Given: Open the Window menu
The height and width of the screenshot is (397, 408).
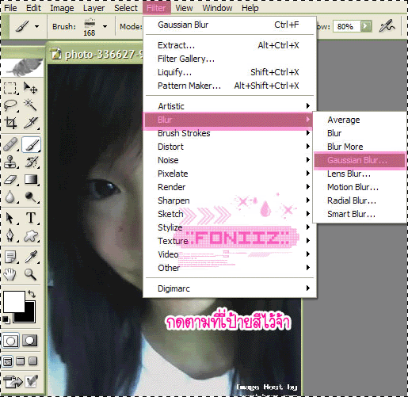Looking at the screenshot, I should tap(217, 8).
